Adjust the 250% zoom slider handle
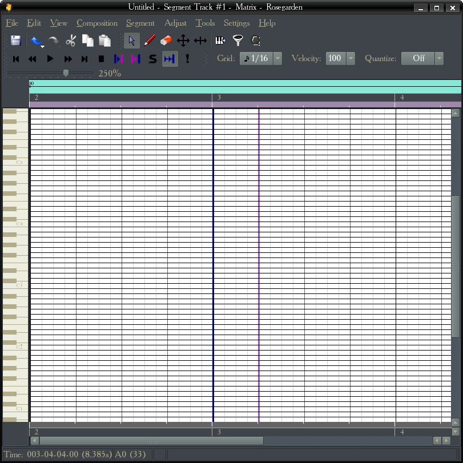Viewport: 463px width, 463px height. (66, 73)
